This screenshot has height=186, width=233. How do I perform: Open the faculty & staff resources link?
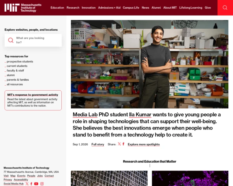(x=15, y=71)
